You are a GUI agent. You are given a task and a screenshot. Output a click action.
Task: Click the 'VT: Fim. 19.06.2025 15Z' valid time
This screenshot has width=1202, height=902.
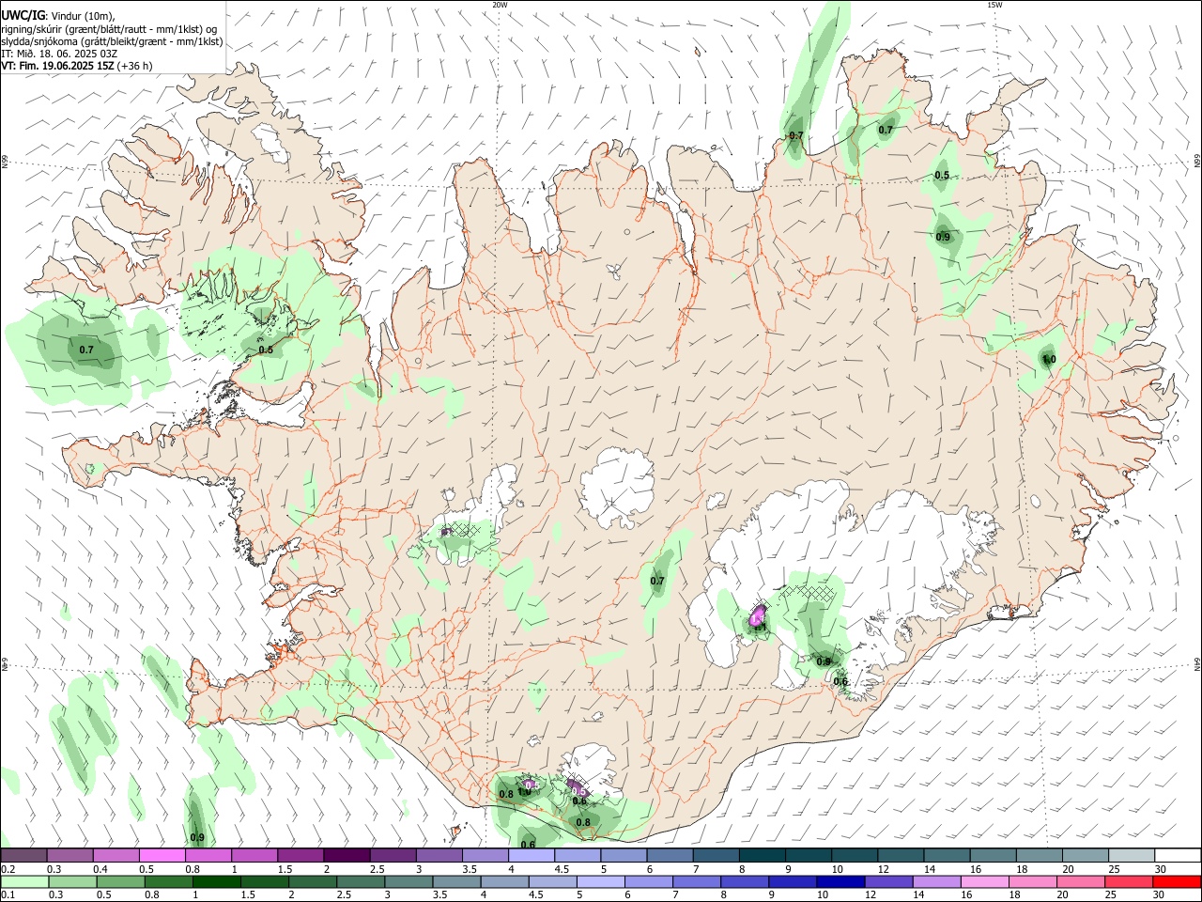click(58, 66)
